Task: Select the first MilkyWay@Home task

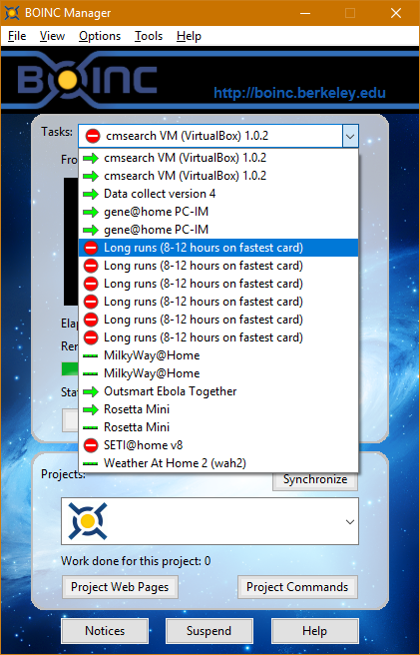Action: point(218,355)
